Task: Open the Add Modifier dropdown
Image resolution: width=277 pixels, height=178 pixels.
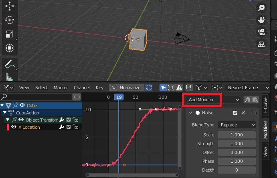Action: coord(213,100)
